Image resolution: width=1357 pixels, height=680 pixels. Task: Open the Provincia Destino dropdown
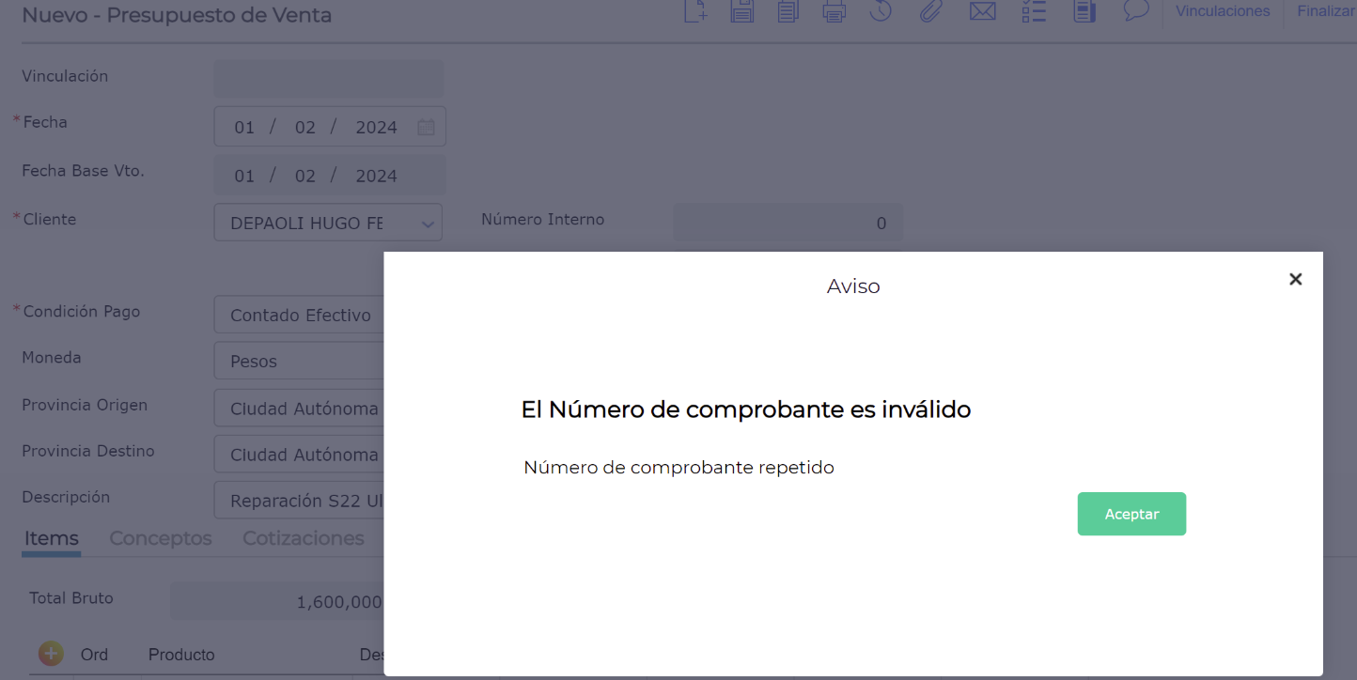point(299,455)
